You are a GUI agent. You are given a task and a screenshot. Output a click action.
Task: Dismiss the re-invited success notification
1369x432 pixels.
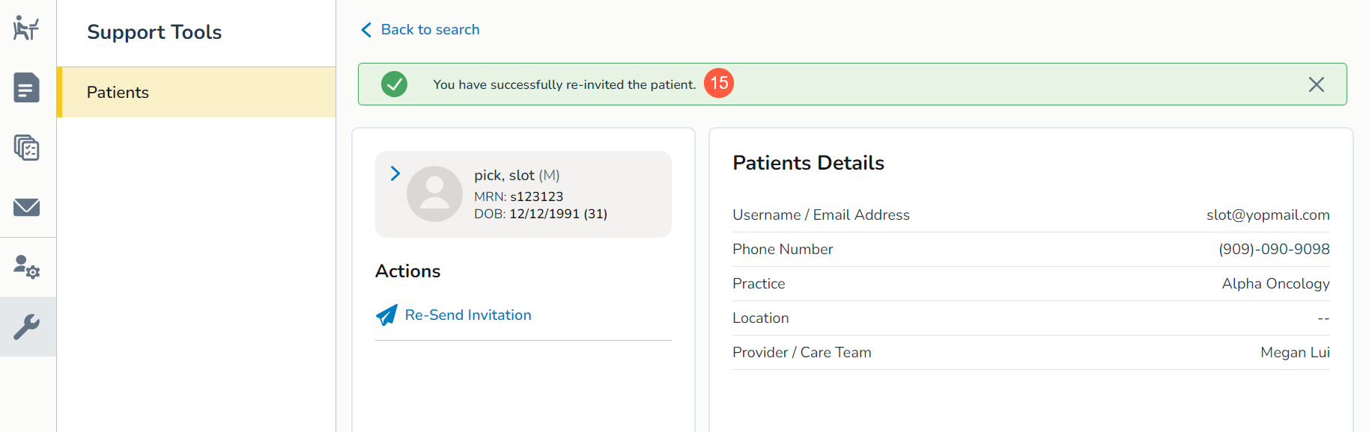(1316, 84)
